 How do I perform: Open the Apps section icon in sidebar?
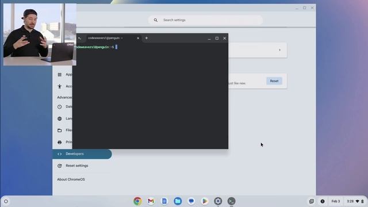(60, 75)
